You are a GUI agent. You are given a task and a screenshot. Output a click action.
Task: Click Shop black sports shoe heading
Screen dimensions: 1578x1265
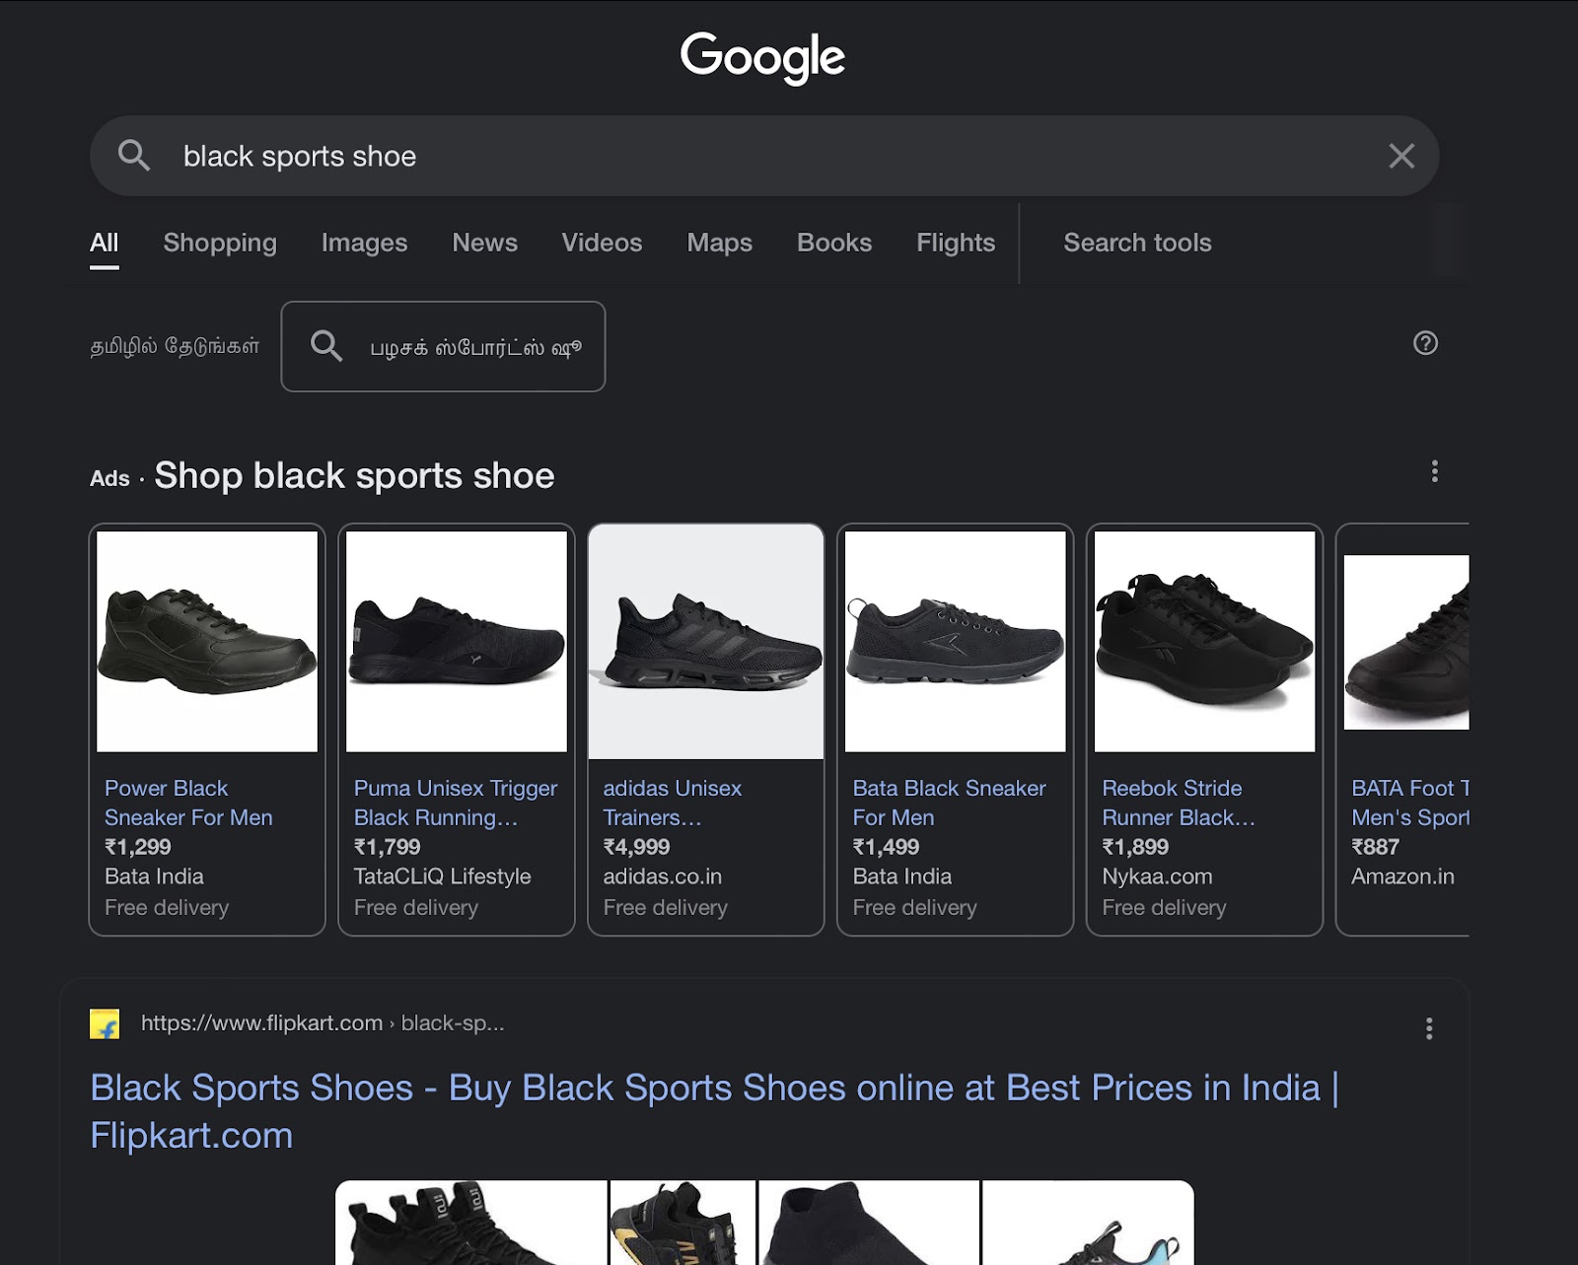(x=355, y=475)
